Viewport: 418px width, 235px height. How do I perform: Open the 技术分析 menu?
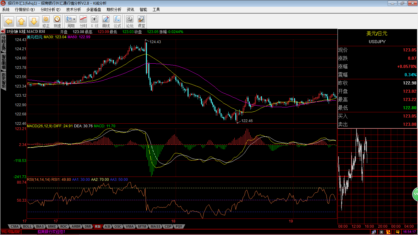[x=74, y=9]
